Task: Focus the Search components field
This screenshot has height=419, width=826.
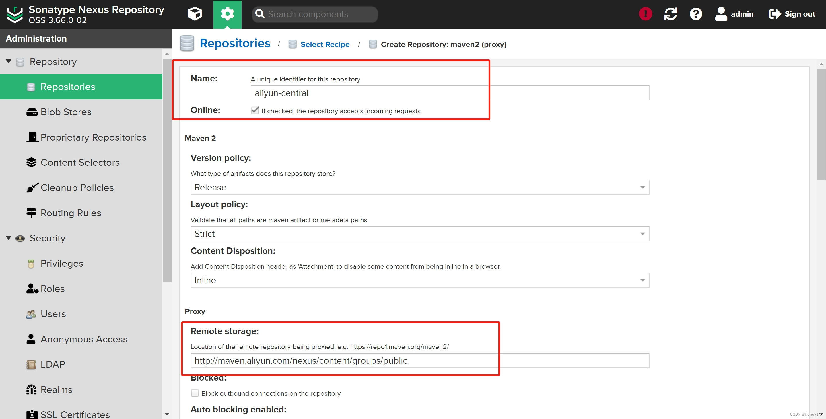Action: (315, 14)
